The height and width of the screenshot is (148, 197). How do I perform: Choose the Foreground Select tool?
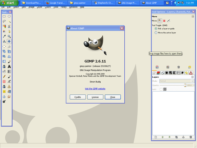click(x=4, y=31)
